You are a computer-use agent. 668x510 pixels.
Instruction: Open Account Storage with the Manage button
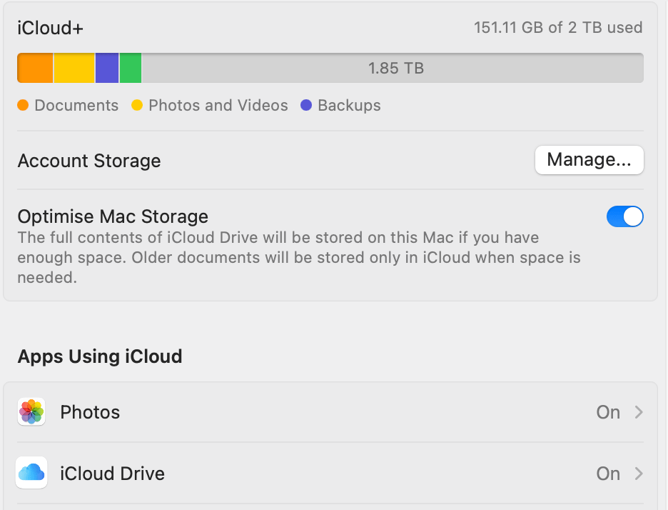click(x=589, y=160)
